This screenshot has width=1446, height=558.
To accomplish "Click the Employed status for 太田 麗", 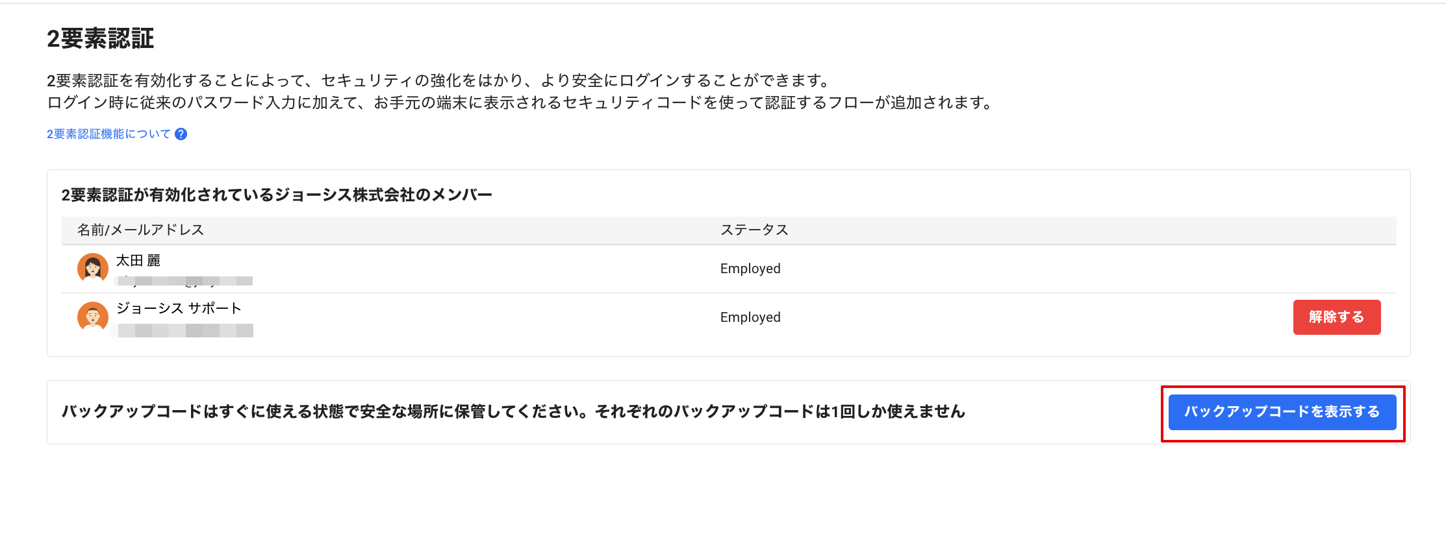I will pos(750,269).
